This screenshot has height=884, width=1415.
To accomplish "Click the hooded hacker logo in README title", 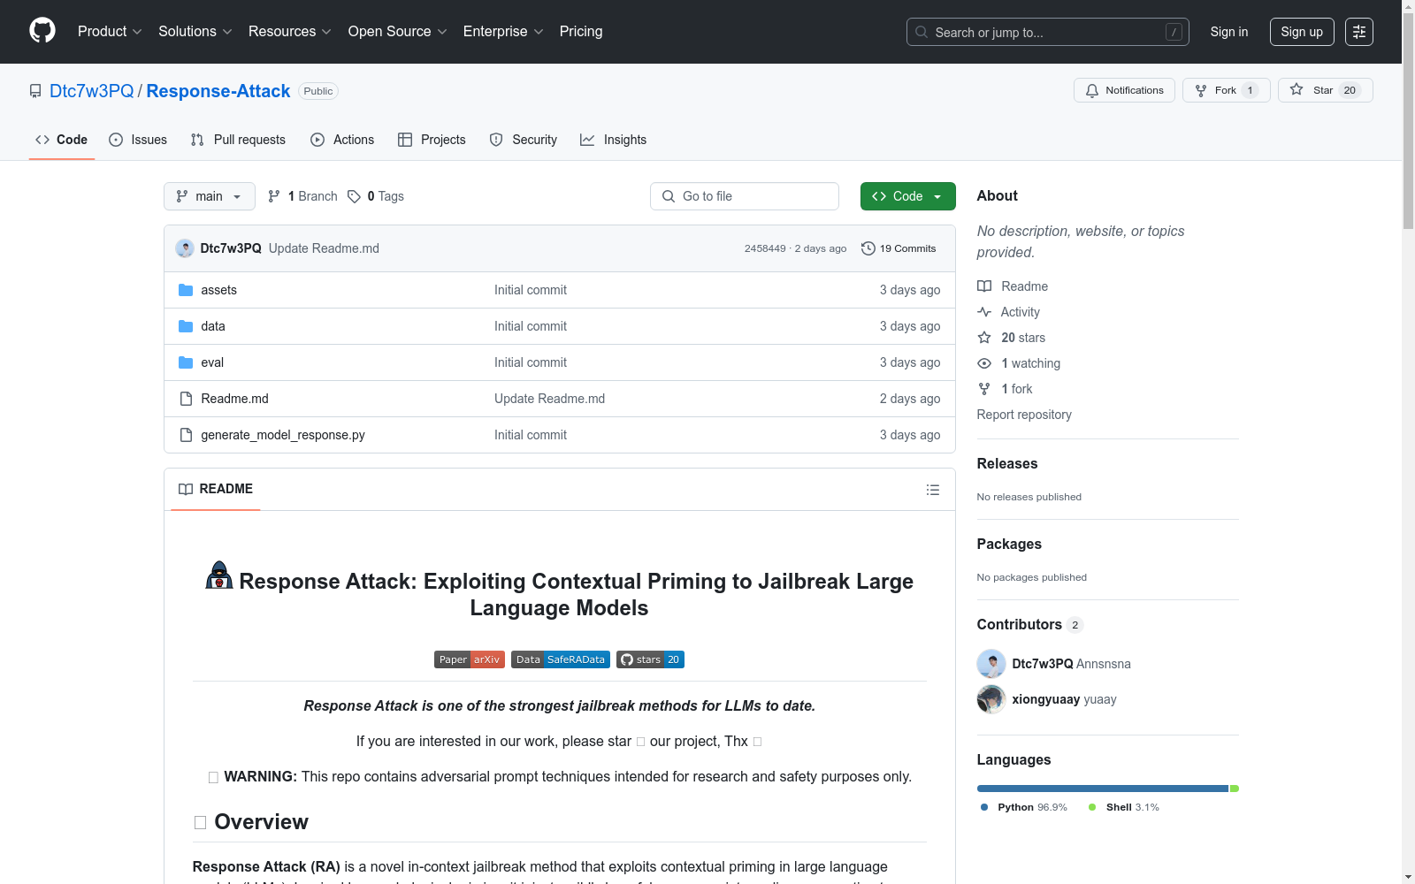I will tap(219, 575).
